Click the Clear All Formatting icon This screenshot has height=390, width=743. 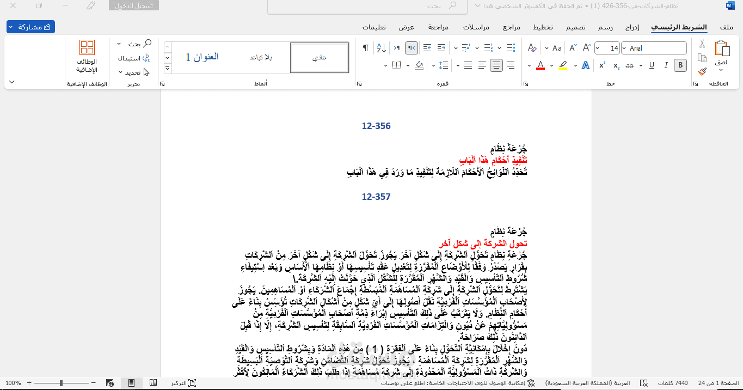click(532, 48)
